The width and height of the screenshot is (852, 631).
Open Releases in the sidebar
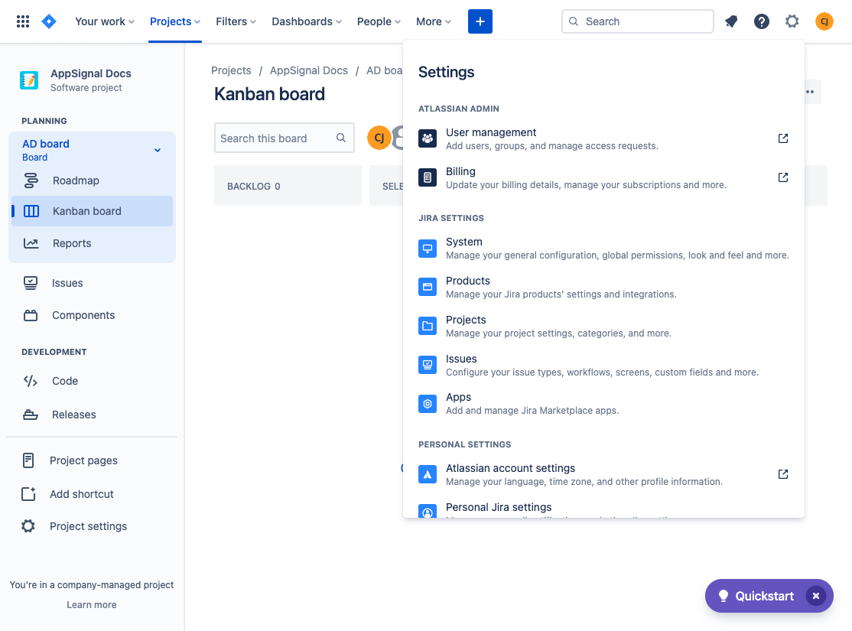point(92,415)
